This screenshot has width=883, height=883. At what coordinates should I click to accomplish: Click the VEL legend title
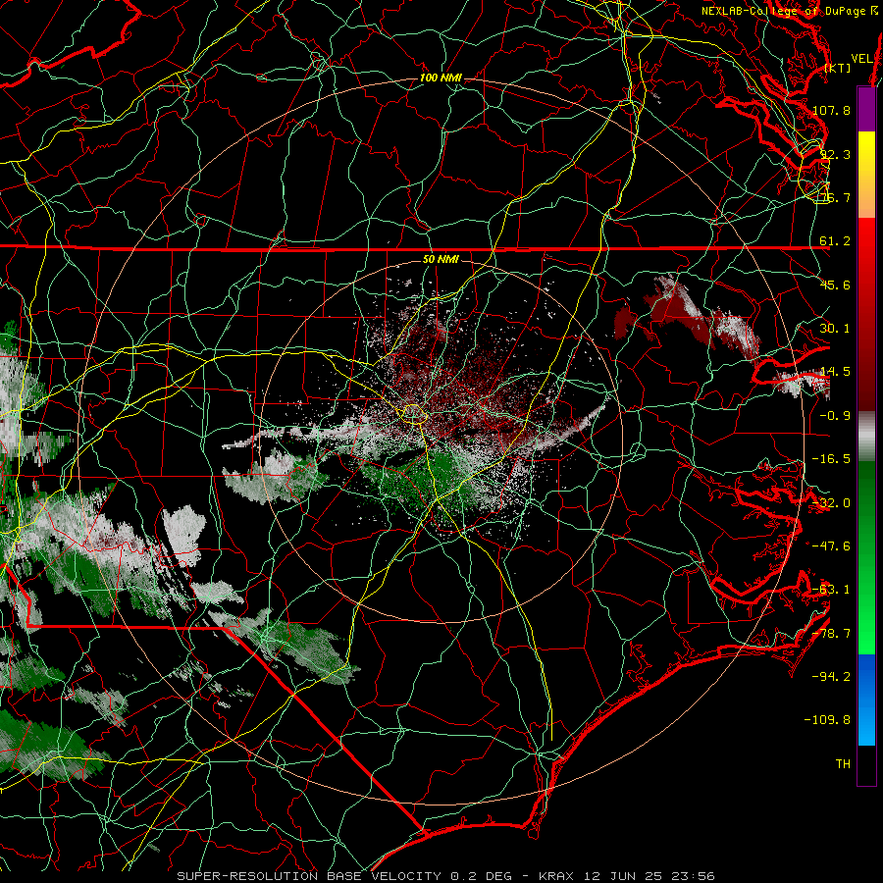862,59
